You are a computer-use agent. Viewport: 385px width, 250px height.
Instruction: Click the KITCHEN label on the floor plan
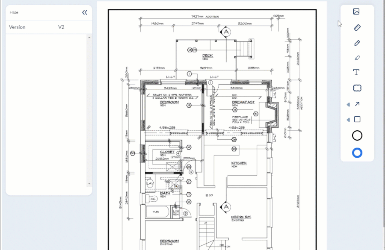[239, 163]
